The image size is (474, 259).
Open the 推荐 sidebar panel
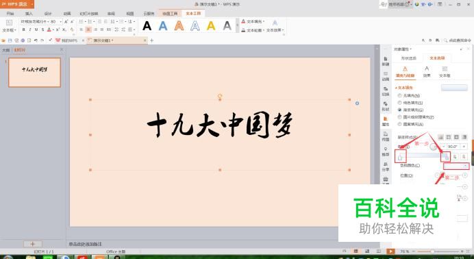pyautogui.click(x=386, y=151)
